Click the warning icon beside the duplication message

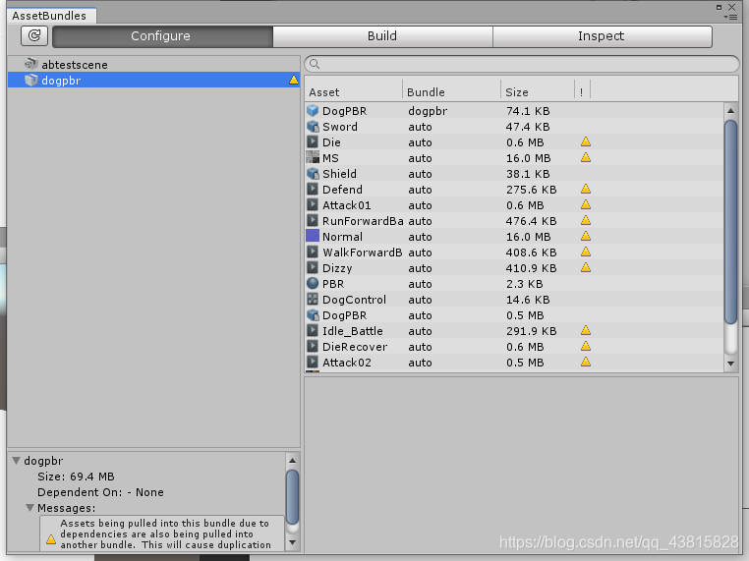pos(51,539)
